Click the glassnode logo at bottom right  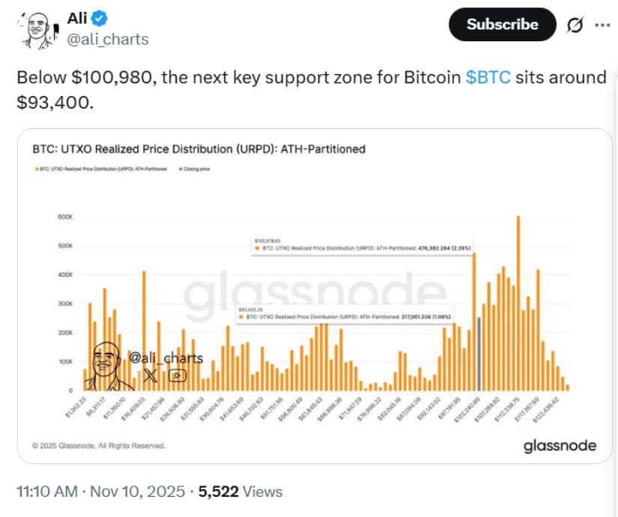[560, 445]
